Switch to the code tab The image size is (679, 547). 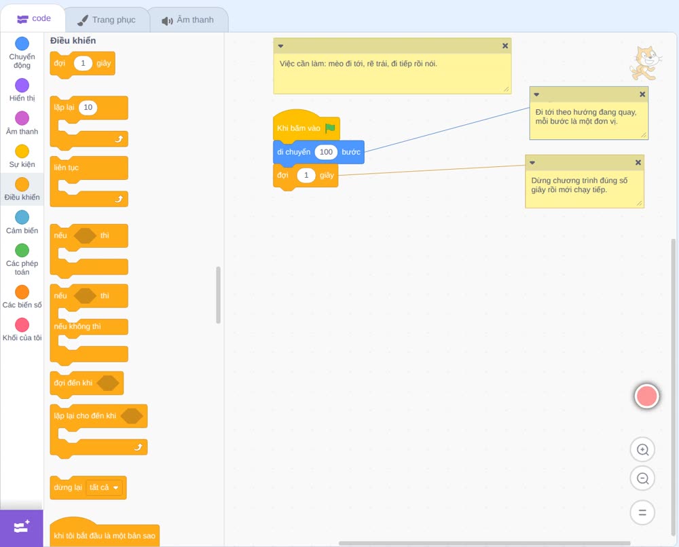[33, 18]
